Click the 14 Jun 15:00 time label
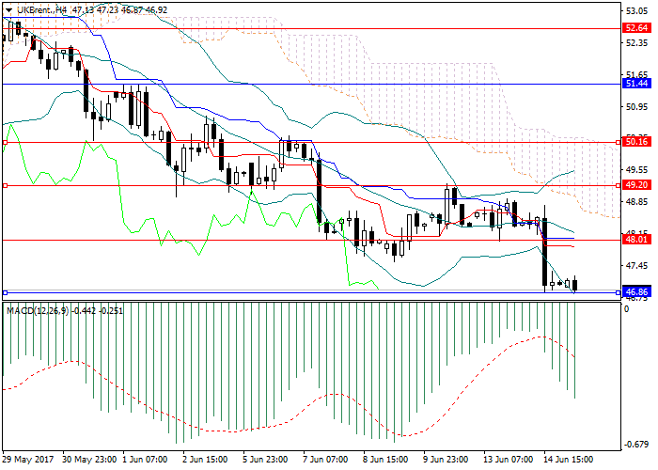This screenshot has height=470, width=658. coord(568,460)
